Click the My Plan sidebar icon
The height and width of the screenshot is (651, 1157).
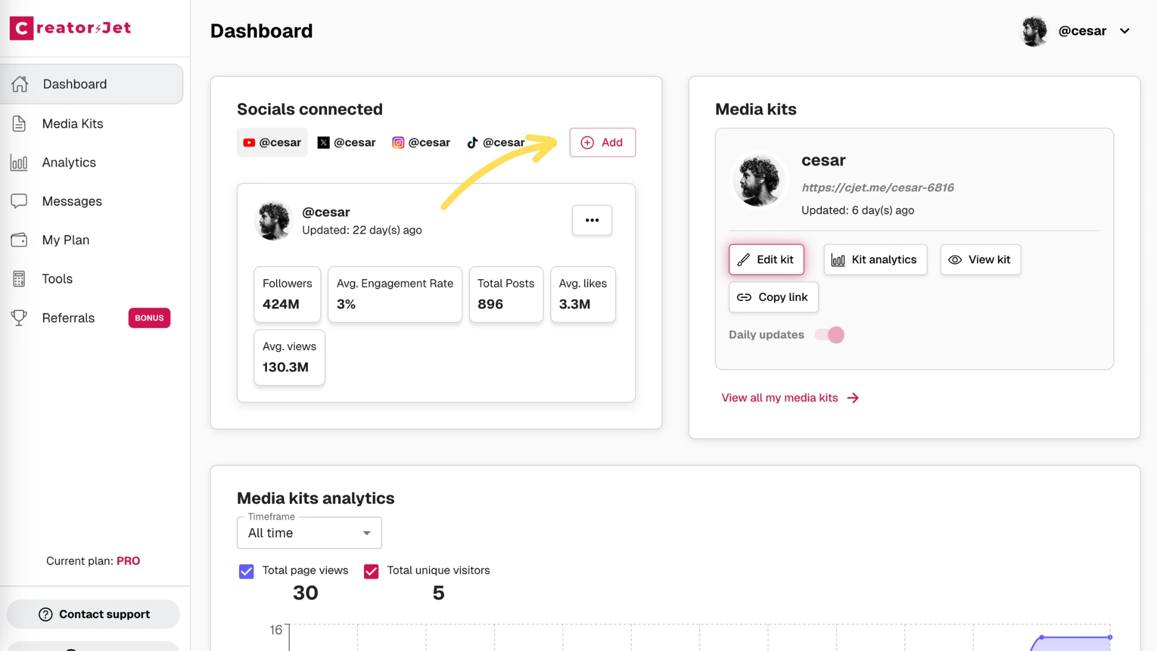20,239
